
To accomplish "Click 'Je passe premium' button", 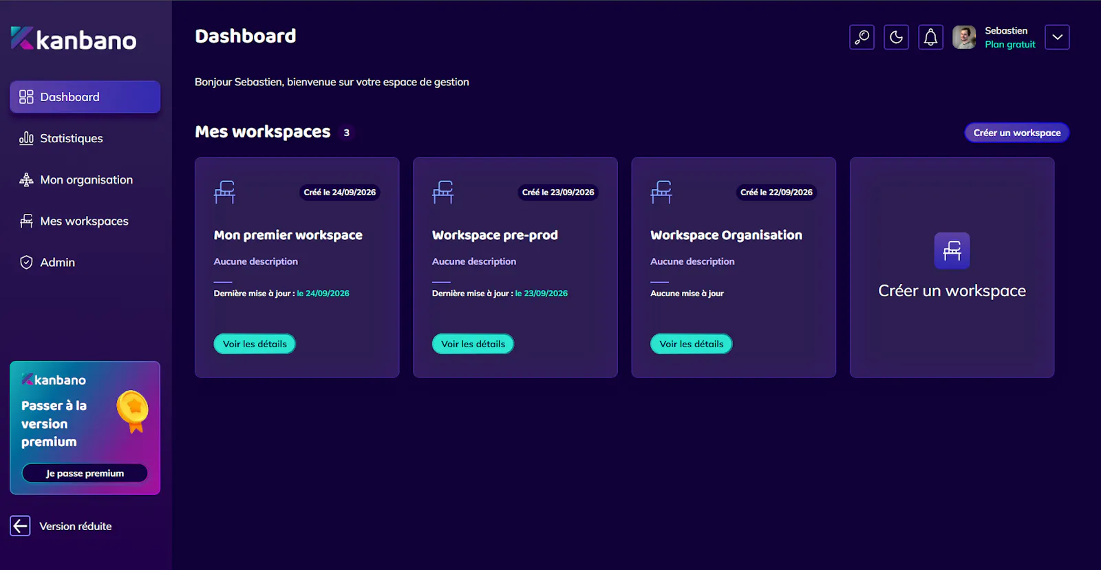I will click(85, 473).
